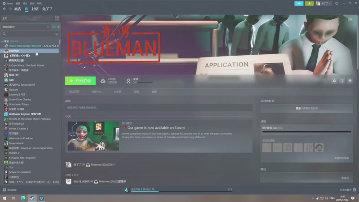
Task: Click the Wallpaper Engine icon in list
Action: pyautogui.click(x=6, y=114)
